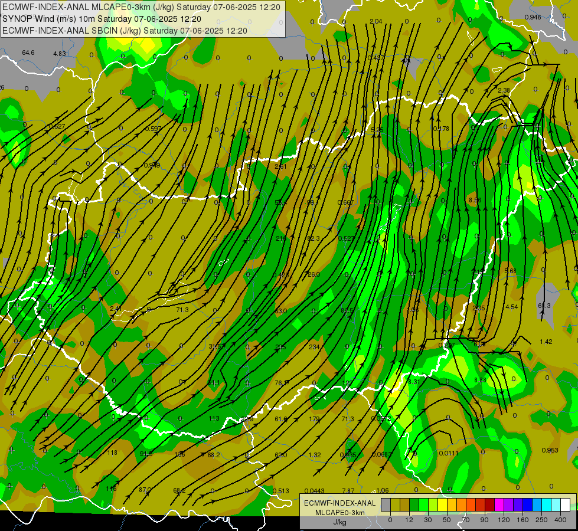Click the olive swatch above the 0 tick
Viewport: 578px width, 531px height.
click(396, 504)
